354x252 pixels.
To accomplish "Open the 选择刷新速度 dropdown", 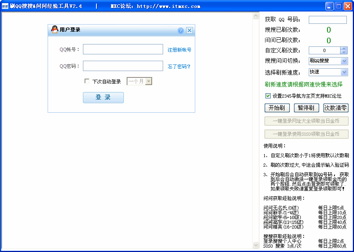I will pos(344,72).
